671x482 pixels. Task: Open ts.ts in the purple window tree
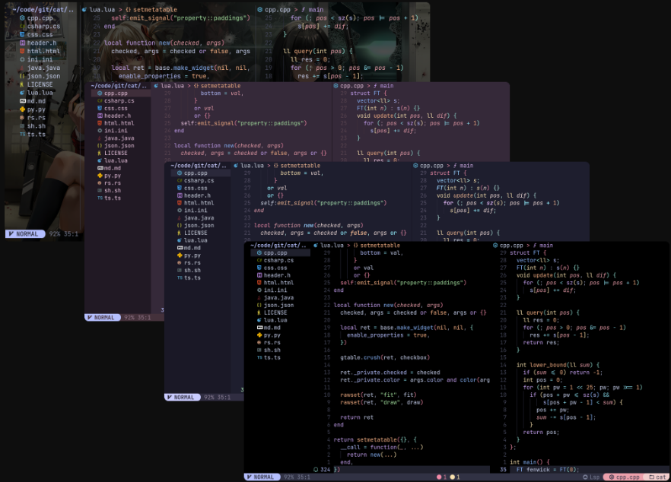click(x=113, y=198)
